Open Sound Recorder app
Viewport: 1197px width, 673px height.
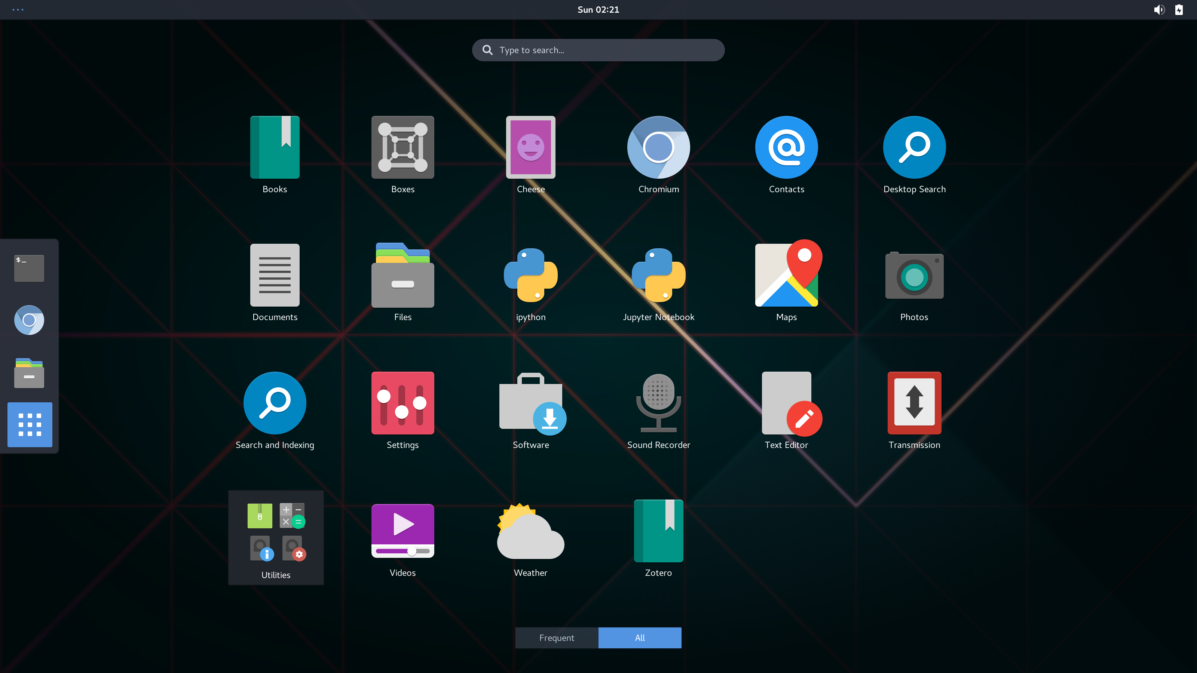658,403
